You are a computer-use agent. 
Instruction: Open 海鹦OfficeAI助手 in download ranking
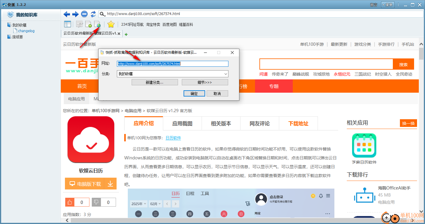pos(394,188)
